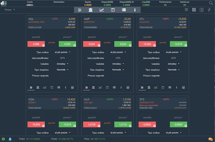Open AGL card calculator icon
The width and height of the screenshot is (215, 142).
coord(72,88)
